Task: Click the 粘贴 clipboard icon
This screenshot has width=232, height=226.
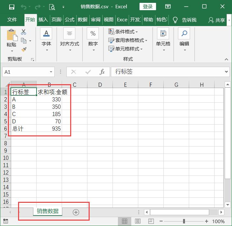Action: (x=12, y=35)
